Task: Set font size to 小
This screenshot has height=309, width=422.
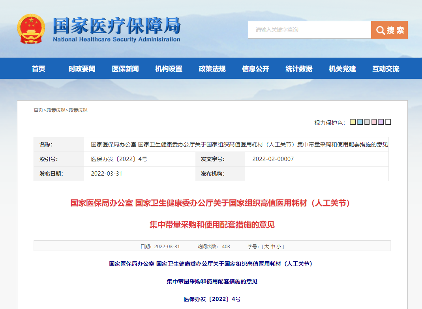Action: (x=279, y=246)
